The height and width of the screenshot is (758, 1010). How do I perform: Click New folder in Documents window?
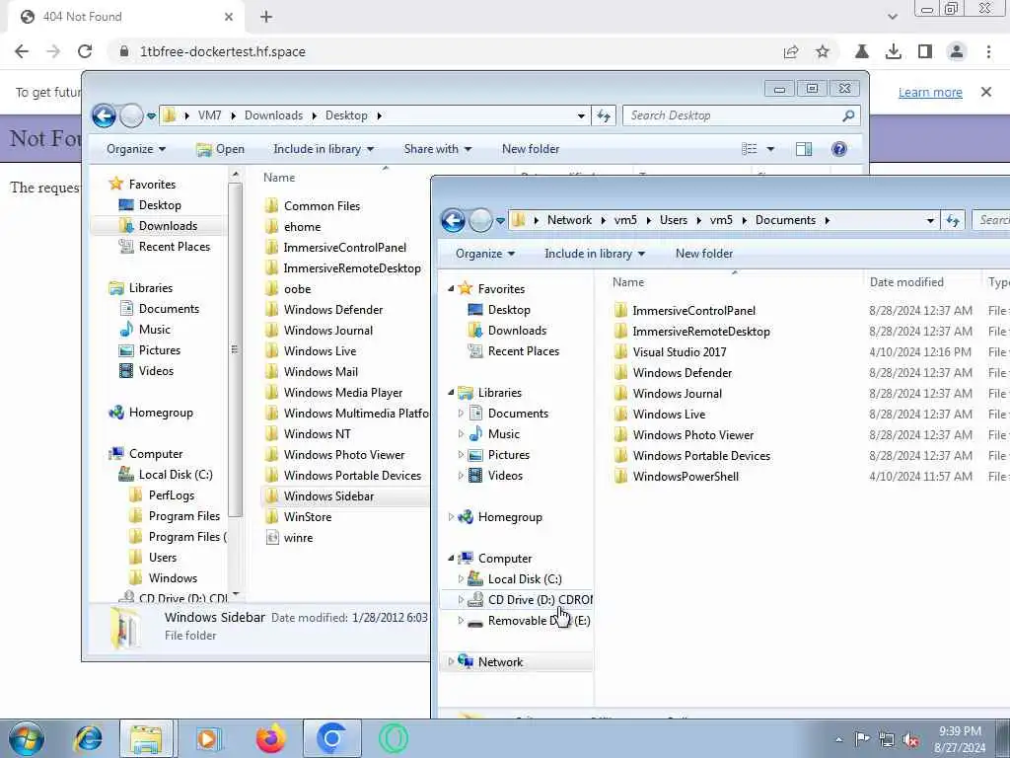click(704, 254)
